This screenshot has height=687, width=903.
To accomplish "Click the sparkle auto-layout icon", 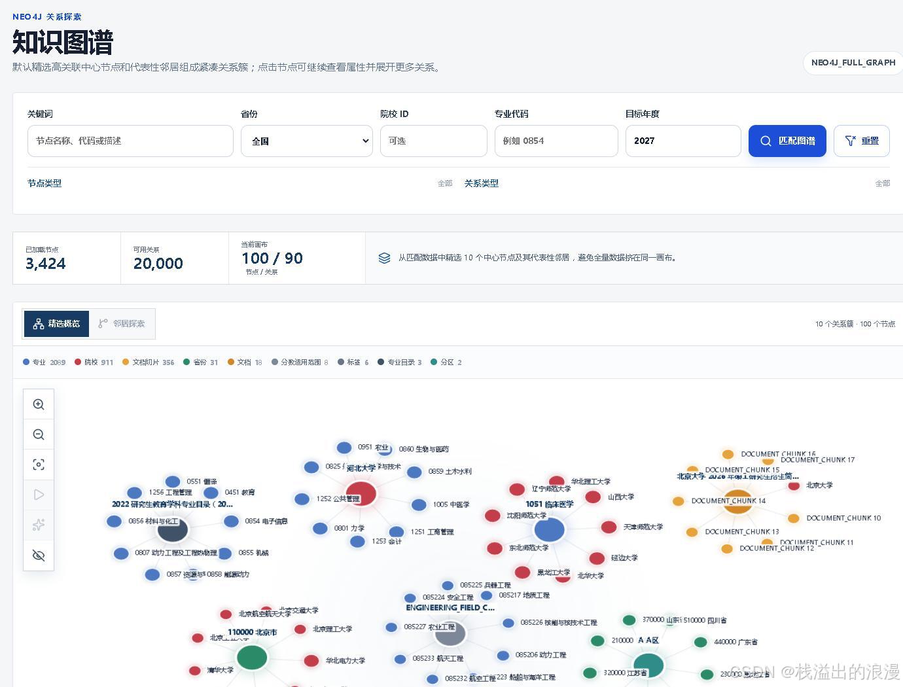I will pos(39,525).
